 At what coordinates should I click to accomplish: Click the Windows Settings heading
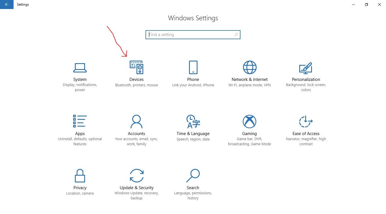tap(193, 18)
